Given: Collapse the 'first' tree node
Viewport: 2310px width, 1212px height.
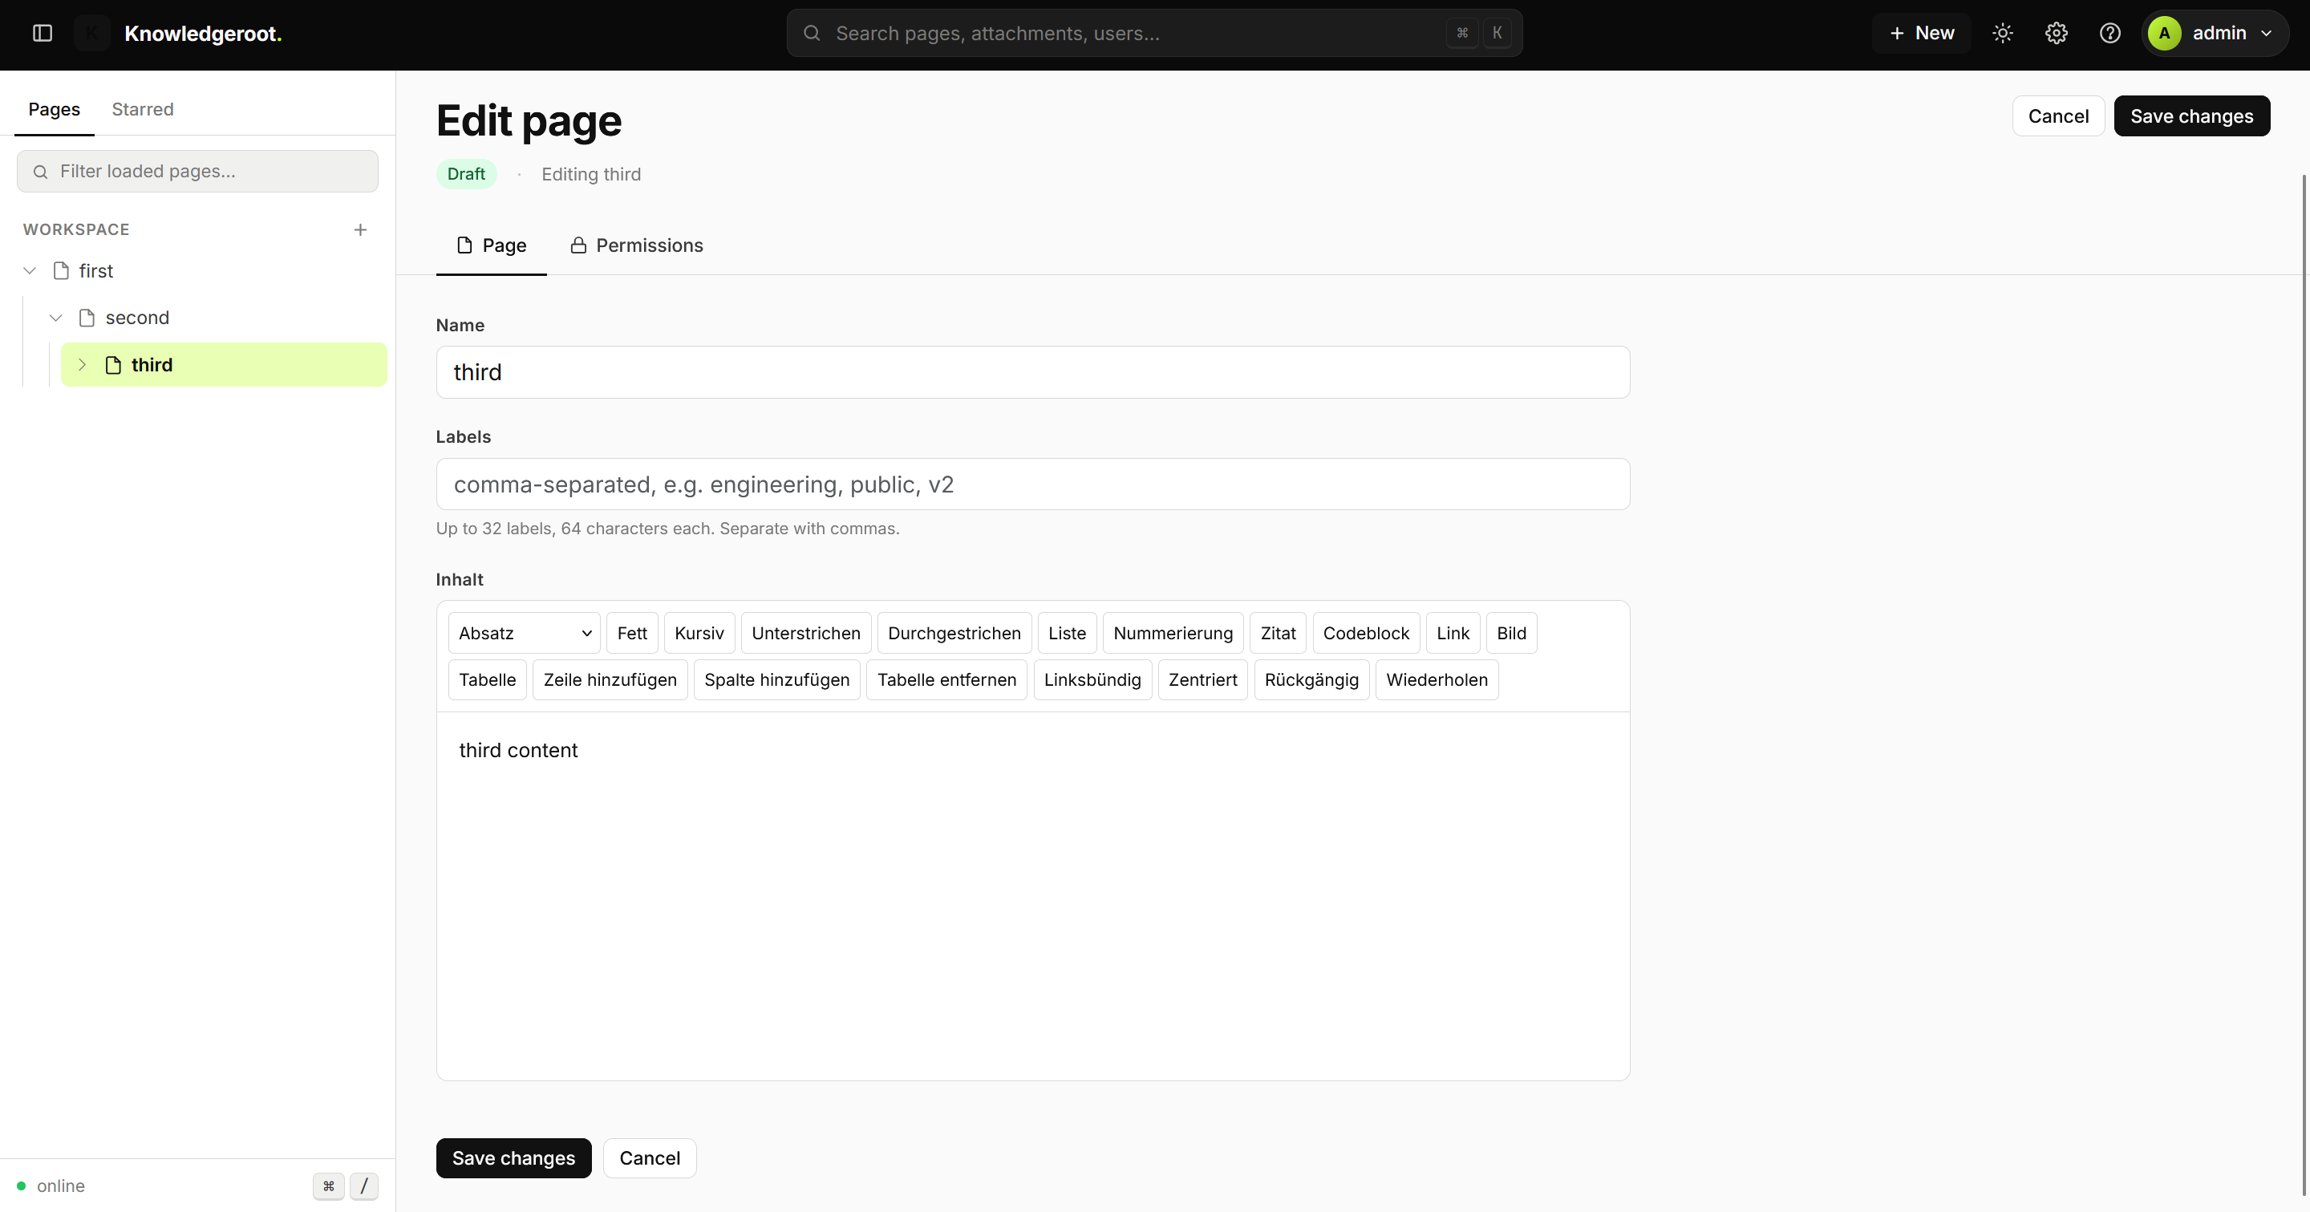Looking at the screenshot, I should coord(30,271).
